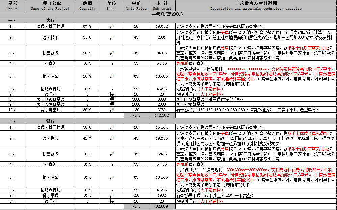
Task: Click the living room total 17223.2
Action: [162, 115]
